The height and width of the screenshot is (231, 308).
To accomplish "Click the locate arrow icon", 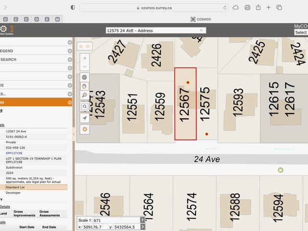I will (x=85, y=118).
